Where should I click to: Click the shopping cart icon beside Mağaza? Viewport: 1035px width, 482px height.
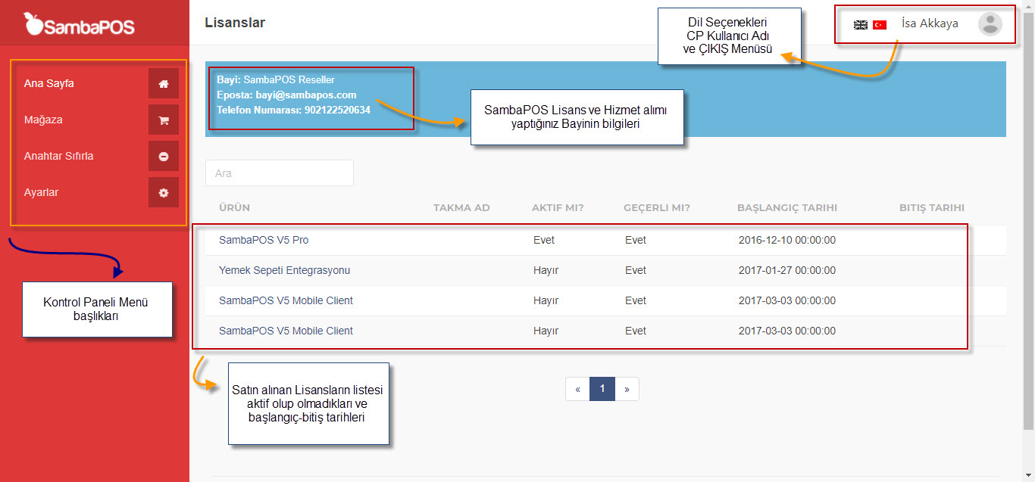[x=164, y=120]
